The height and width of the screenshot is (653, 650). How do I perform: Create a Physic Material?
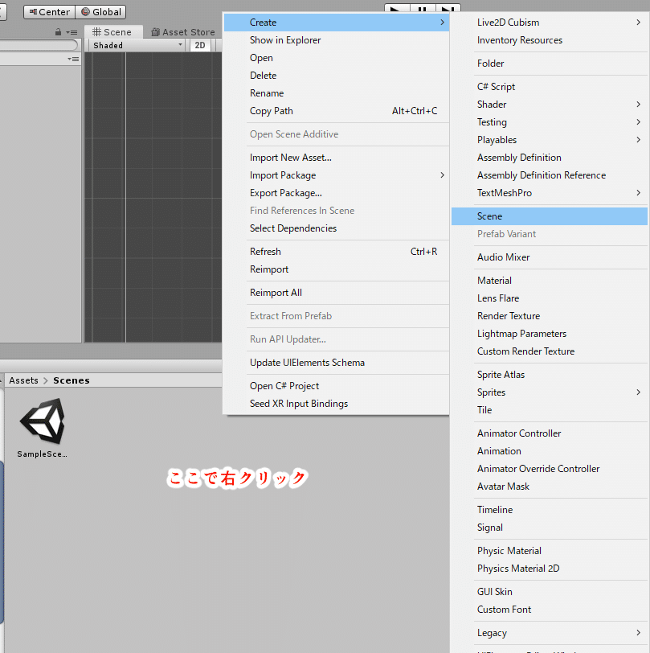click(550, 551)
